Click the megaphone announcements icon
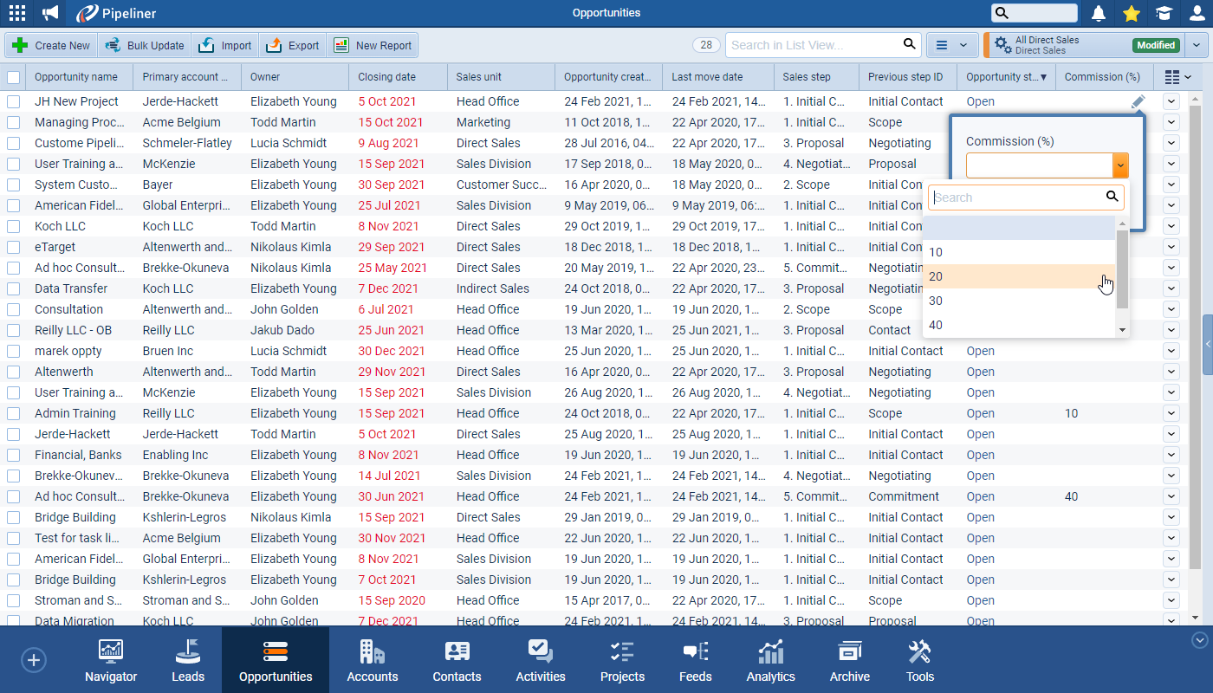The width and height of the screenshot is (1213, 693). pos(51,13)
